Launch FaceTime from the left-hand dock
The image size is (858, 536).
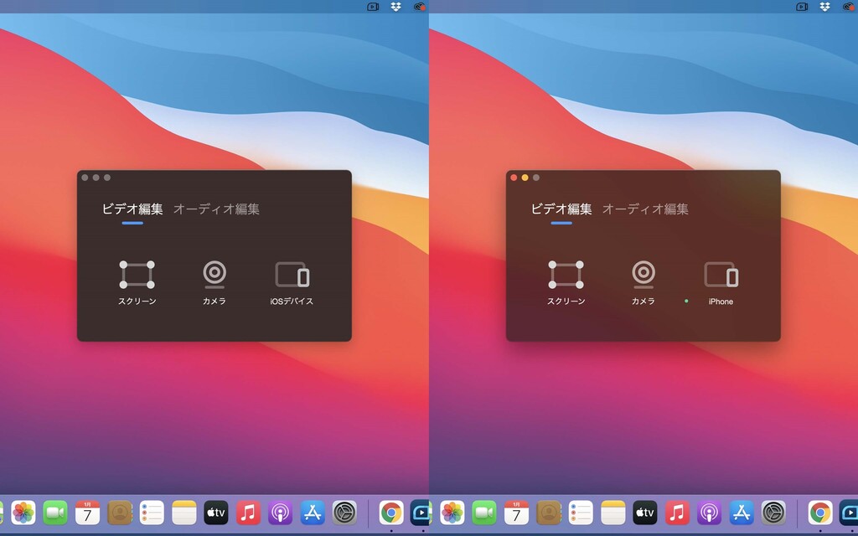tap(55, 513)
